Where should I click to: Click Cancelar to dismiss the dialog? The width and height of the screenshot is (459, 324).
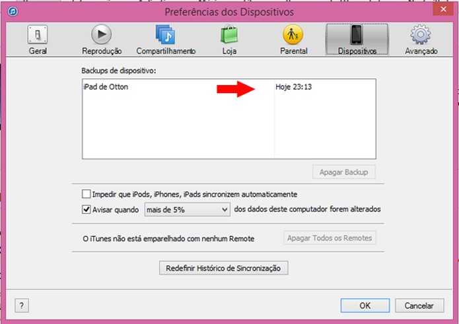(419, 306)
